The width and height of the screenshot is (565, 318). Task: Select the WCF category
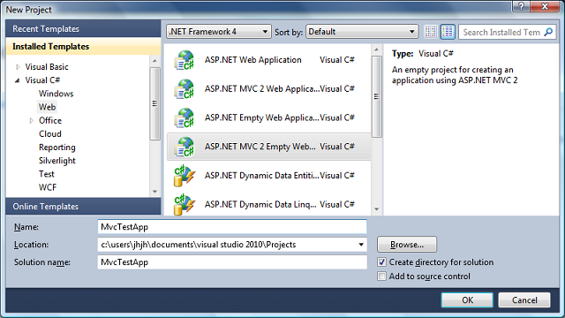point(48,187)
